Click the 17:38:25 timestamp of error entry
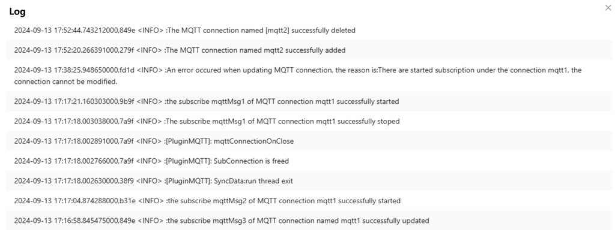 click(x=74, y=70)
